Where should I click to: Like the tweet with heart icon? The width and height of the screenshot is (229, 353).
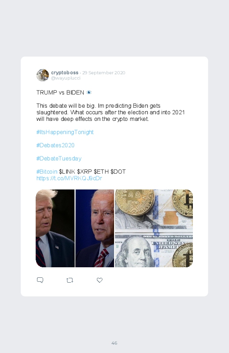click(100, 280)
